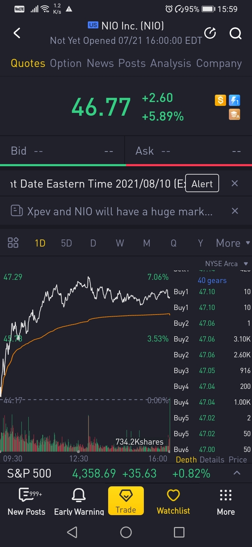Set an Alert for the earnings date
The width and height of the screenshot is (252, 547).
click(x=202, y=183)
